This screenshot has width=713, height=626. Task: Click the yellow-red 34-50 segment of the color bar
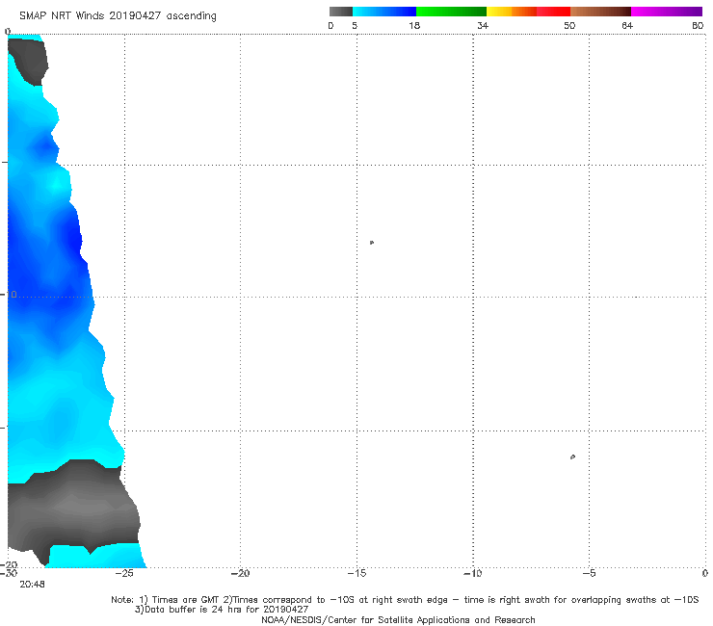[528, 12]
